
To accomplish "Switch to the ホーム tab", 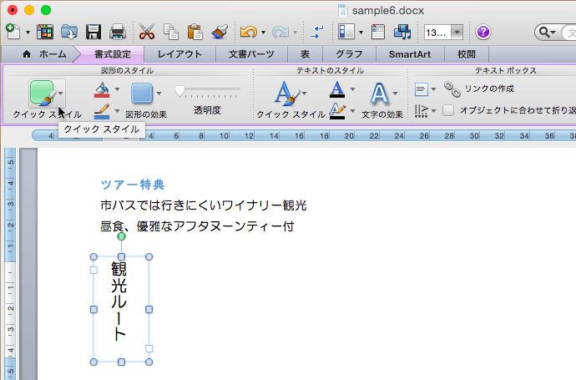I will (x=44, y=54).
